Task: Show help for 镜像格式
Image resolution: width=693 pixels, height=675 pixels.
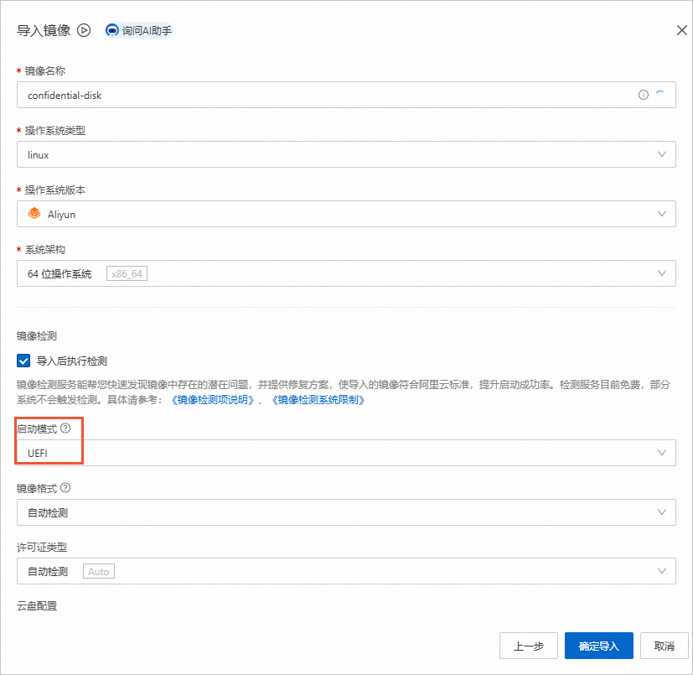Action: point(65,488)
